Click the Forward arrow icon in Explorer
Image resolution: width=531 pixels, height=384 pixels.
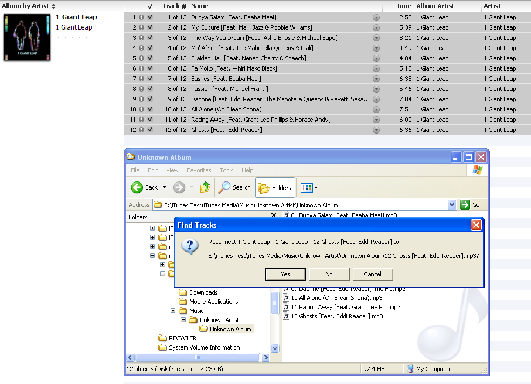(x=179, y=187)
